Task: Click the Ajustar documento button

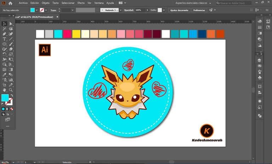Action: point(179,10)
